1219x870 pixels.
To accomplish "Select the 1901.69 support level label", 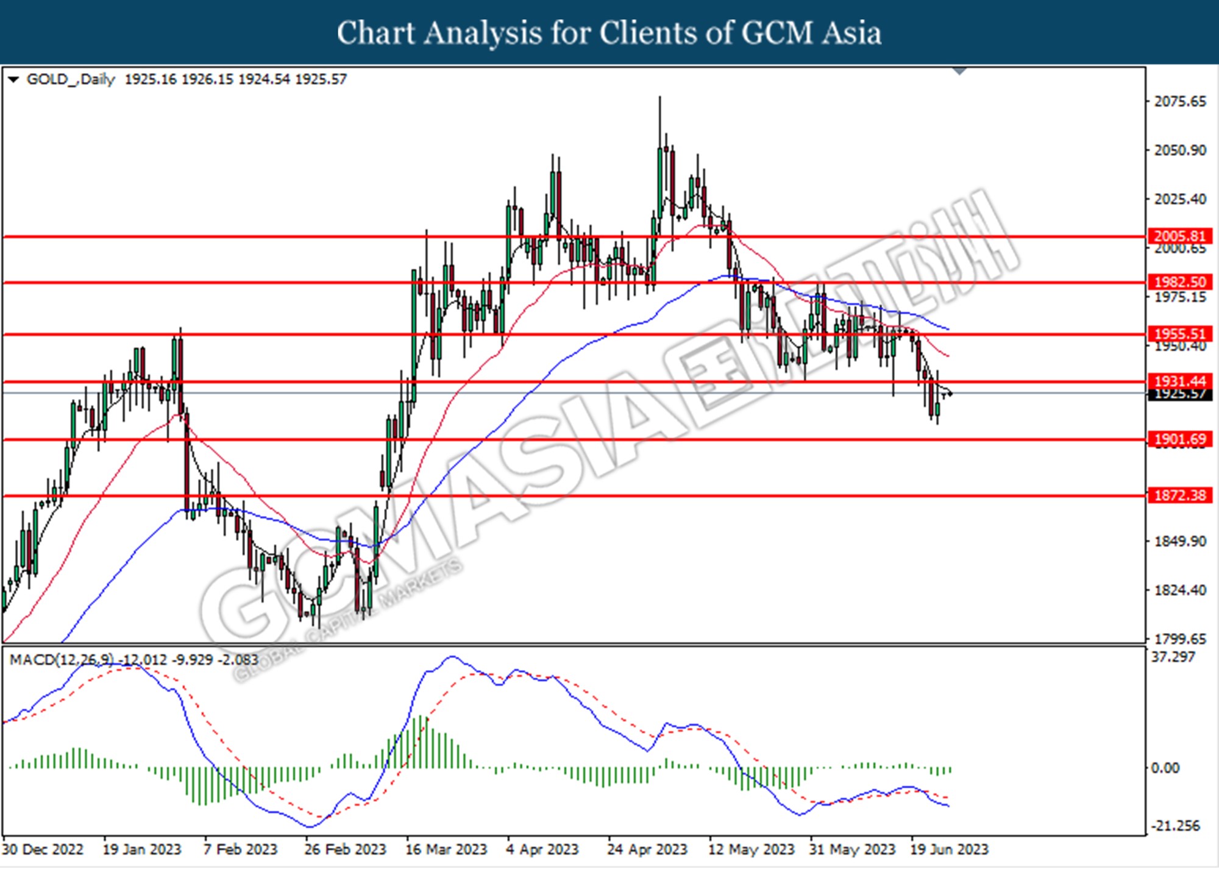I will click(x=1180, y=439).
